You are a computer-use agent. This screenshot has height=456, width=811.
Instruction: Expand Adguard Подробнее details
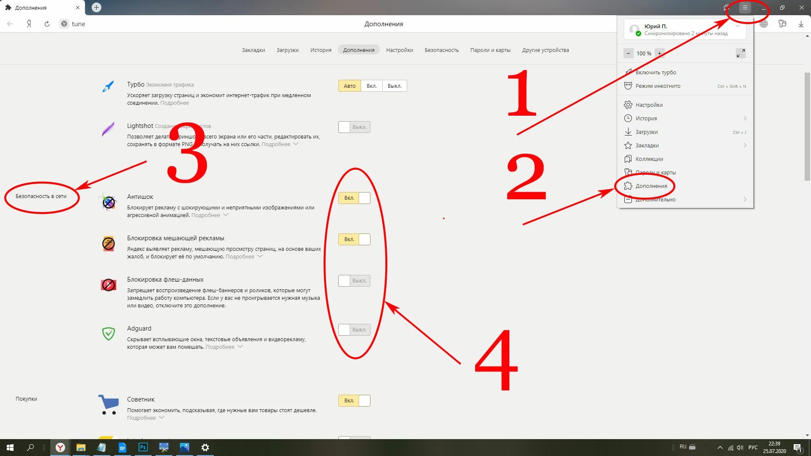tap(224, 347)
